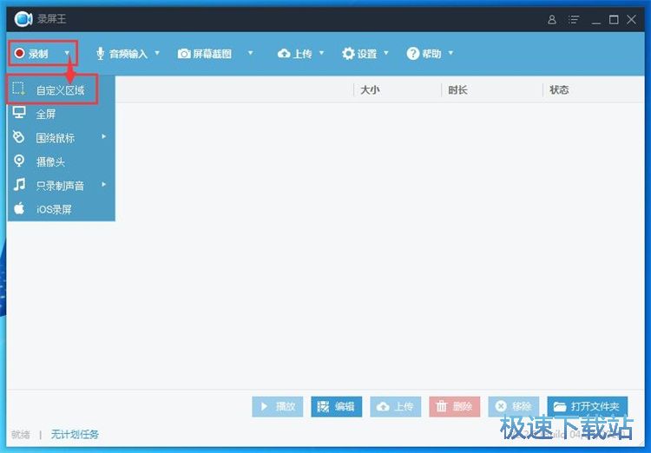Click the Apple logo icon
The image size is (651, 453).
[19, 208]
